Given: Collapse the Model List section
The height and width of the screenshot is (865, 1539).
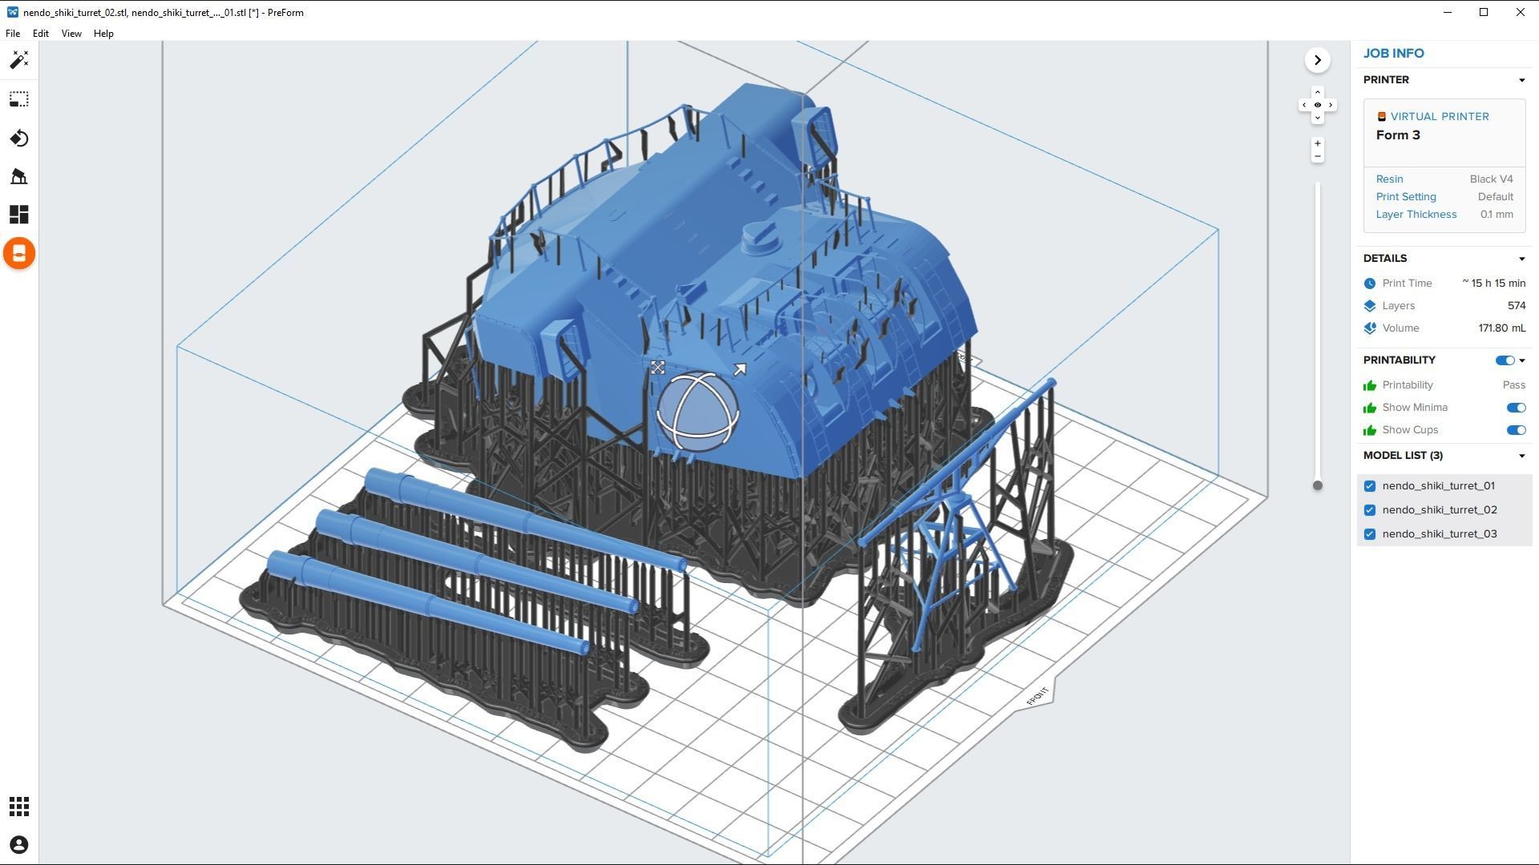Looking at the screenshot, I should (1521, 456).
